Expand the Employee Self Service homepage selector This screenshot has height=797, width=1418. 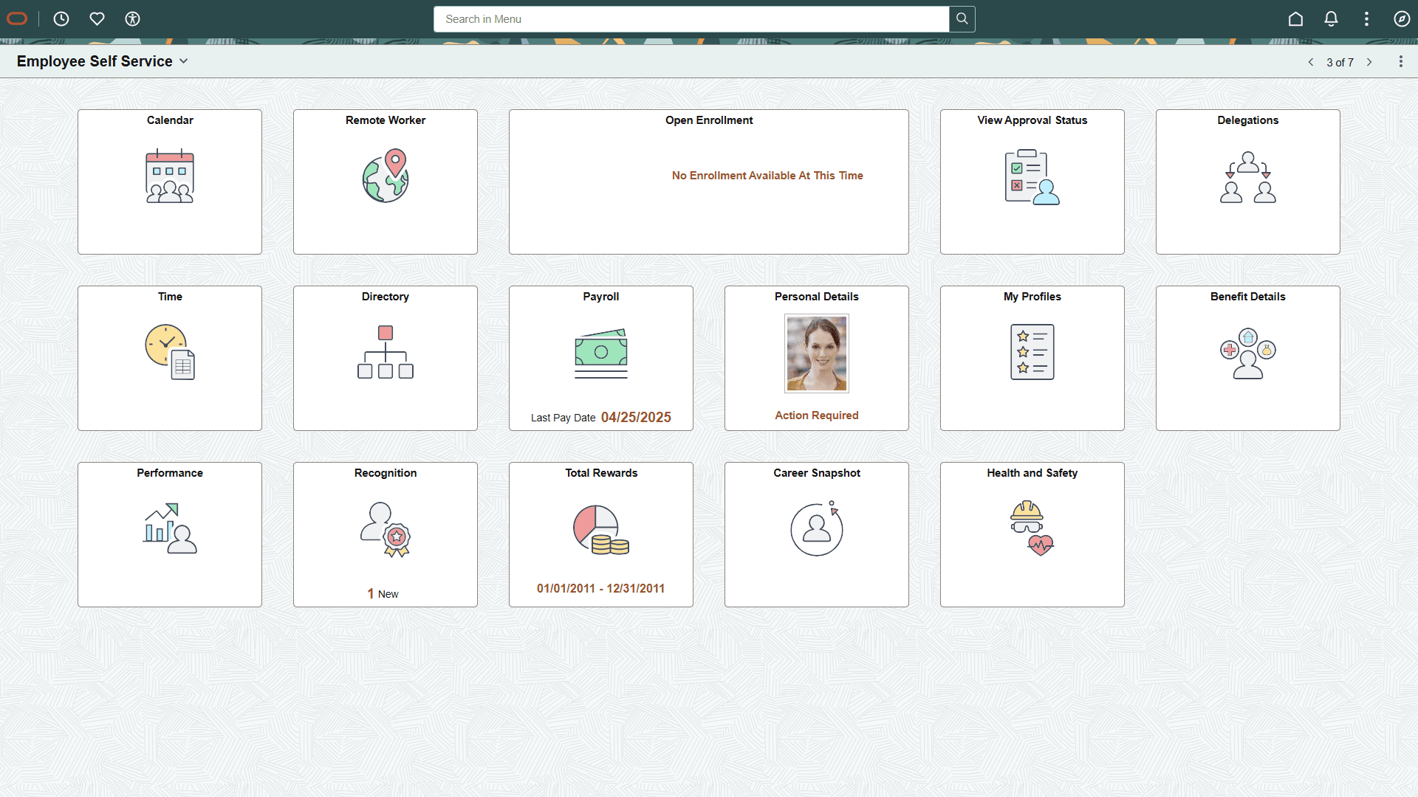click(182, 61)
